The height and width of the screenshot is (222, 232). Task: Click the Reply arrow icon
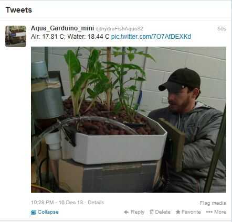126,212
